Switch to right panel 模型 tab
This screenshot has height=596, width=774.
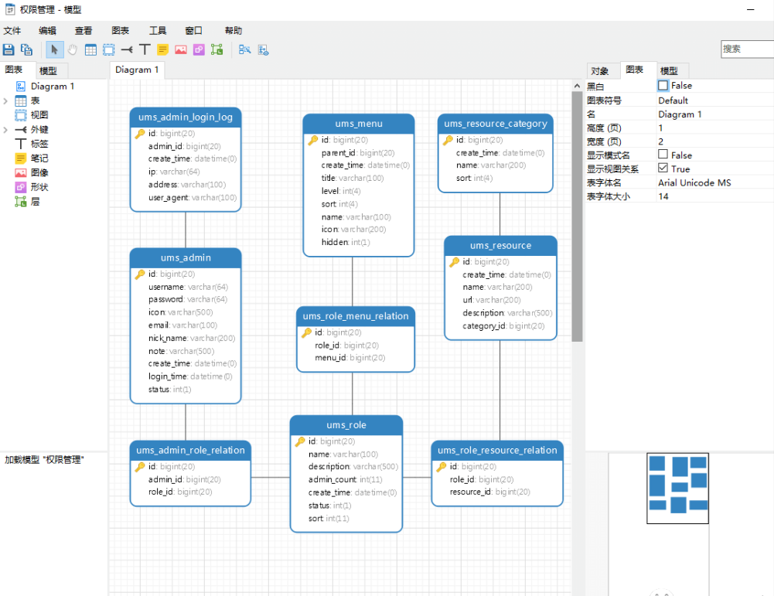669,71
